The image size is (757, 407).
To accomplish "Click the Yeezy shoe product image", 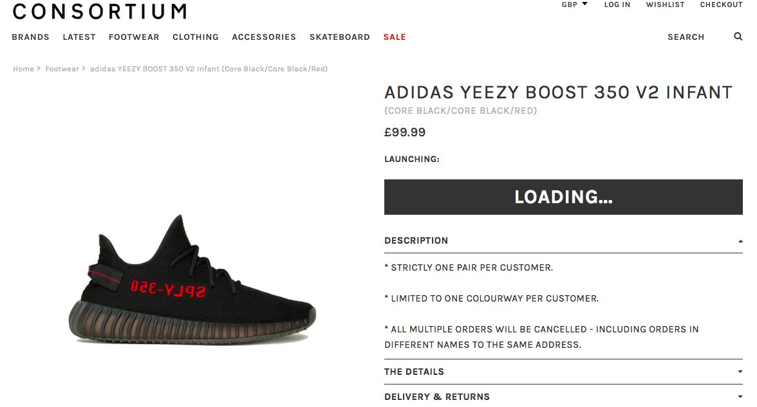I will coord(192,280).
